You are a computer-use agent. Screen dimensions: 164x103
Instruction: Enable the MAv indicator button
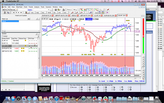pyautogui.click(x=33, y=13)
